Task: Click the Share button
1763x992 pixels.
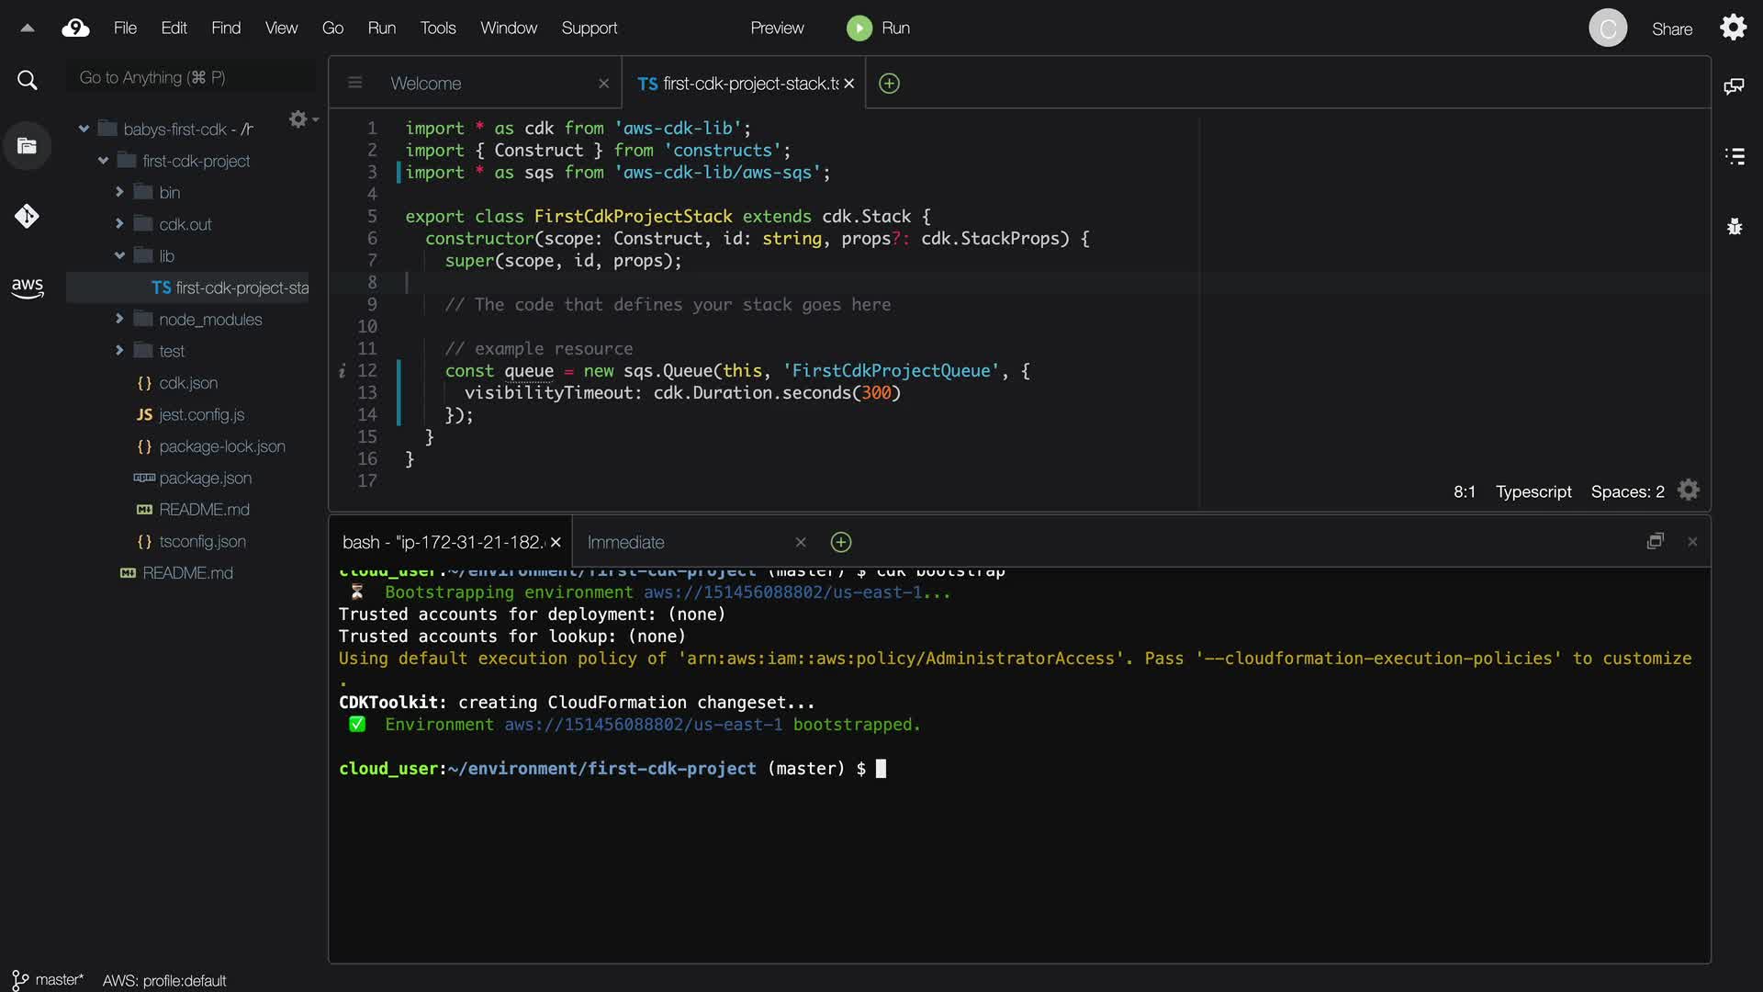Action: 1671,29
